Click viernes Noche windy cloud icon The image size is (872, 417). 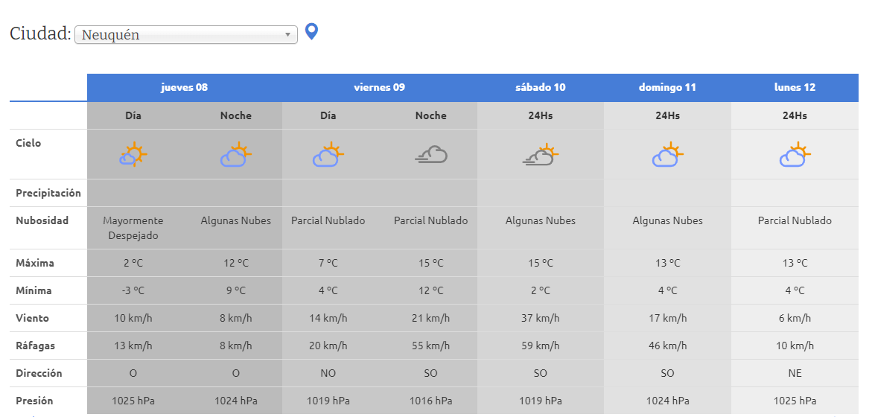point(431,155)
